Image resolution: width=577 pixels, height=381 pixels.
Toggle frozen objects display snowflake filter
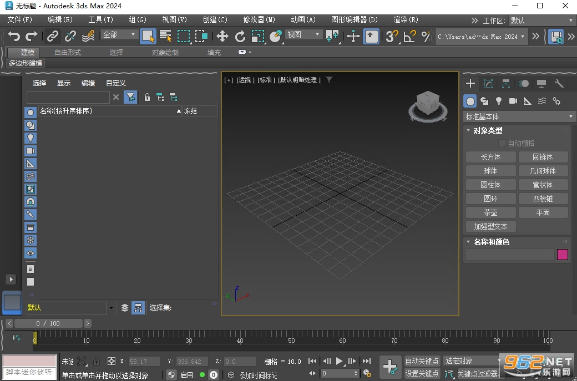[31, 240]
